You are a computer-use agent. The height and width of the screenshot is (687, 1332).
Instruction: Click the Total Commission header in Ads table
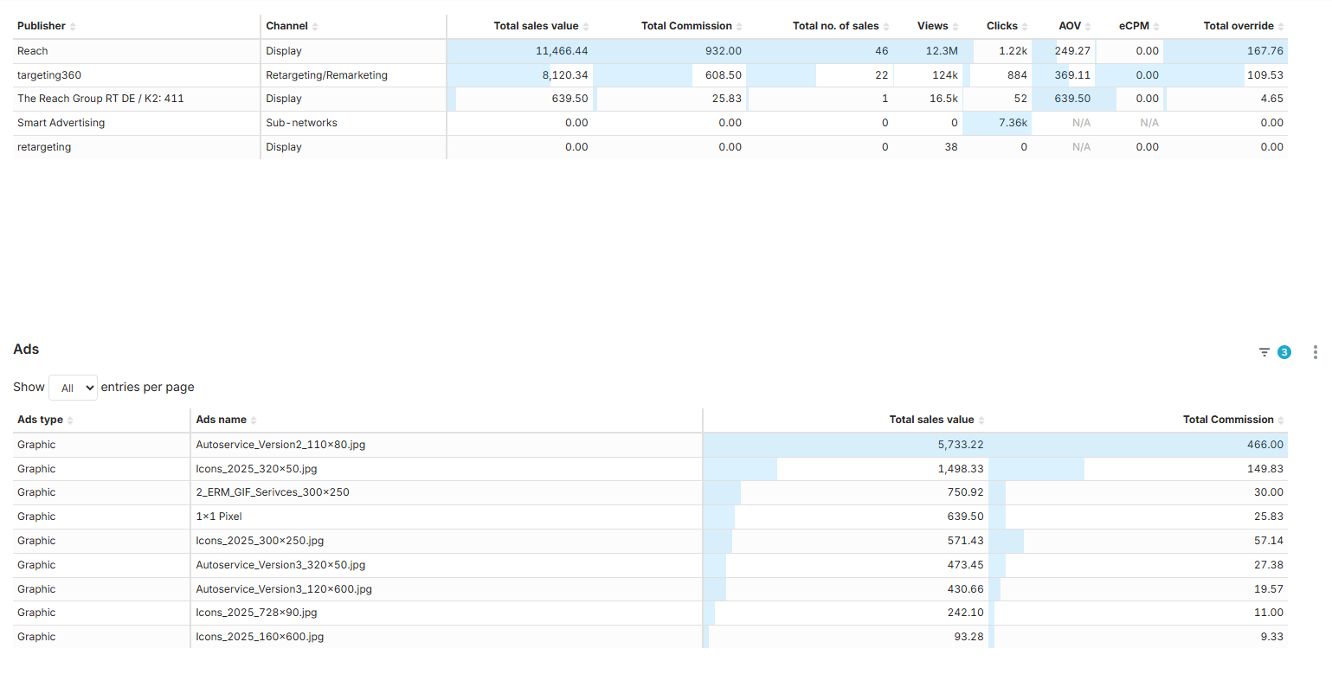coord(1227,420)
